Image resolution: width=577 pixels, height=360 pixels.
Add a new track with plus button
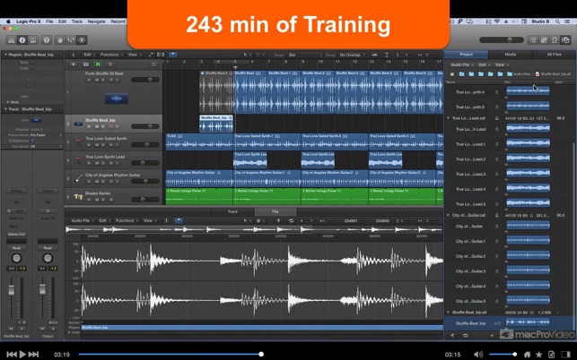click(73, 64)
